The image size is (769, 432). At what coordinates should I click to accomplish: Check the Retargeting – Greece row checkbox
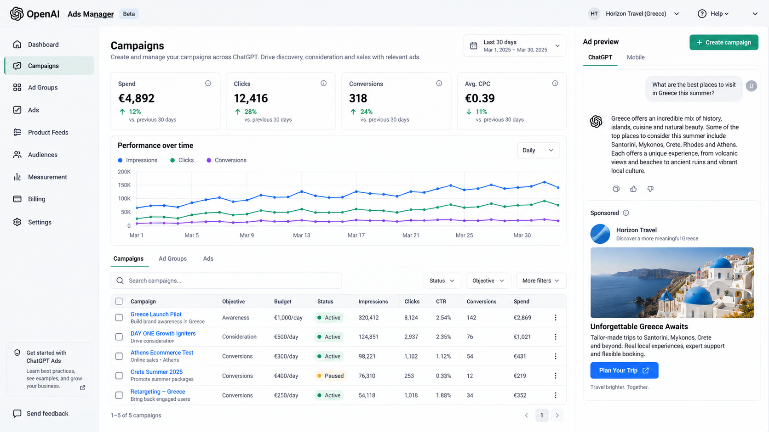pos(119,395)
